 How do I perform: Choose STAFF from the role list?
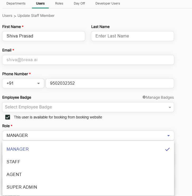coord(13,162)
